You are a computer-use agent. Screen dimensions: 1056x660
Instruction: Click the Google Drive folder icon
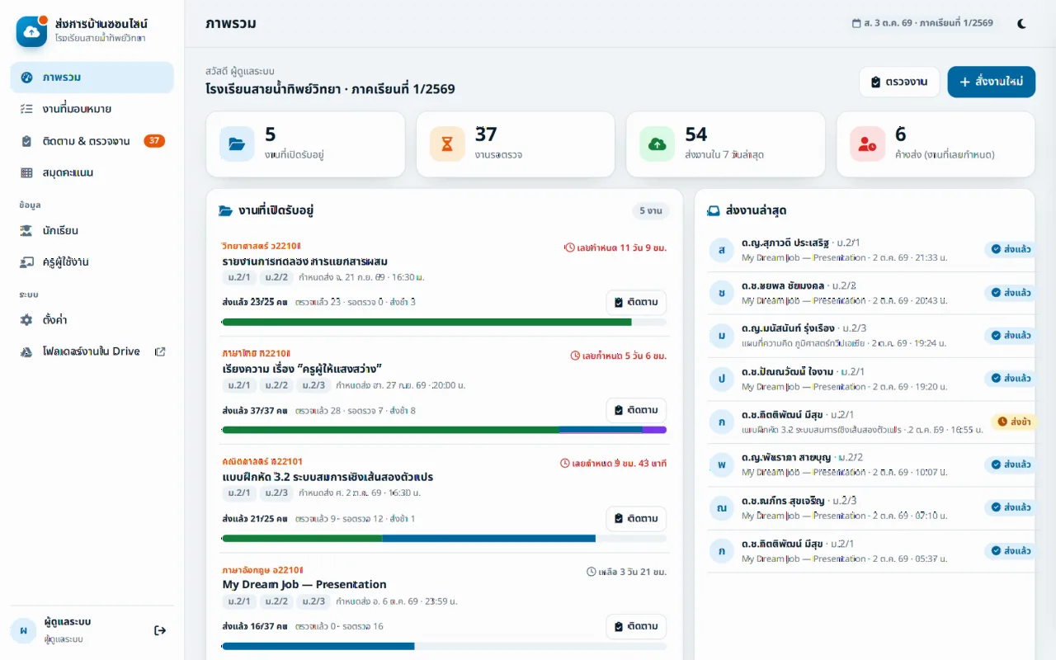(x=26, y=351)
